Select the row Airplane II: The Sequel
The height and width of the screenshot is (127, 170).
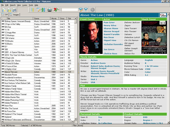click(x=38, y=114)
